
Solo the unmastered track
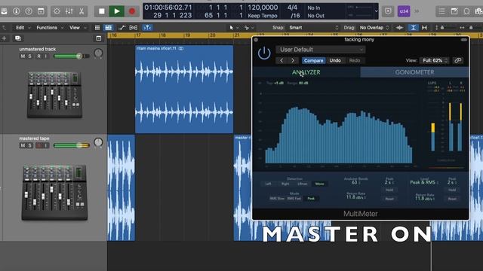pos(30,56)
